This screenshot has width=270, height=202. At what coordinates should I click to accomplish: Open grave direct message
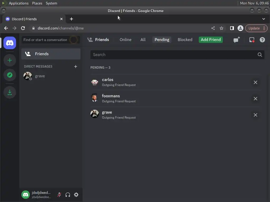[x=51, y=76]
